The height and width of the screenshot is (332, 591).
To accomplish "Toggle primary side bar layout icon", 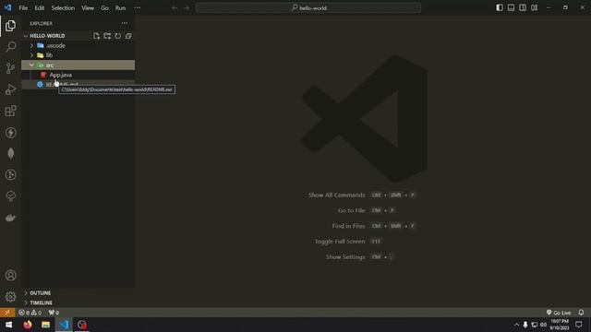I will (500, 7).
